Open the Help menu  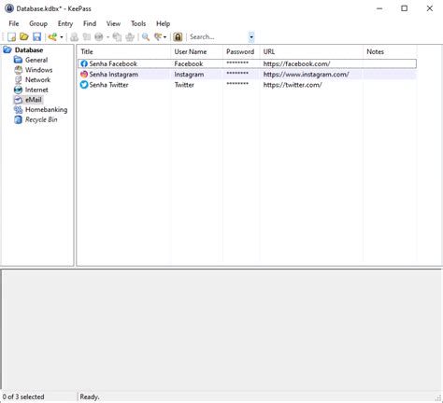(163, 23)
